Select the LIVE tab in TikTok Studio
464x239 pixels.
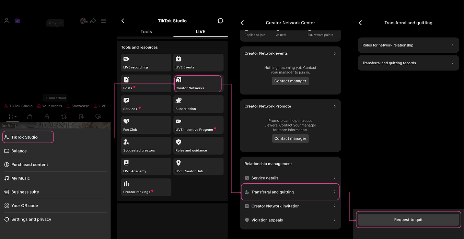[x=200, y=31]
